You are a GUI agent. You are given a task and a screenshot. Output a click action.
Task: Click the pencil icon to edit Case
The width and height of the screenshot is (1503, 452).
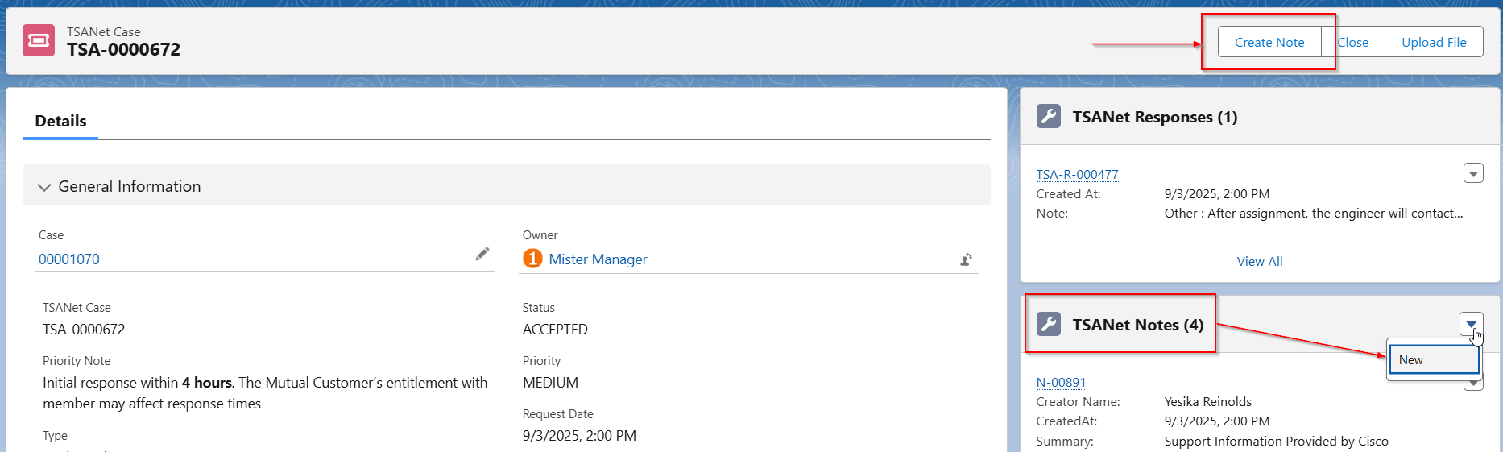[482, 255]
